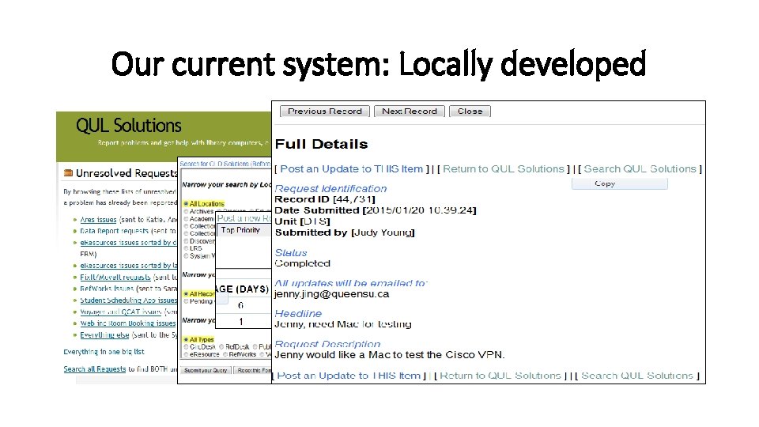Click the Copy button
The height and width of the screenshot is (427, 759).
620,184
